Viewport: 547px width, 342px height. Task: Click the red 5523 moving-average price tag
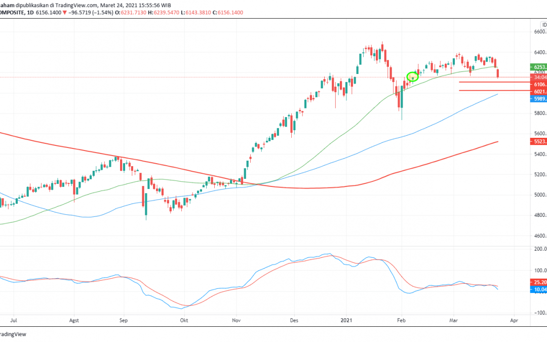pos(538,142)
